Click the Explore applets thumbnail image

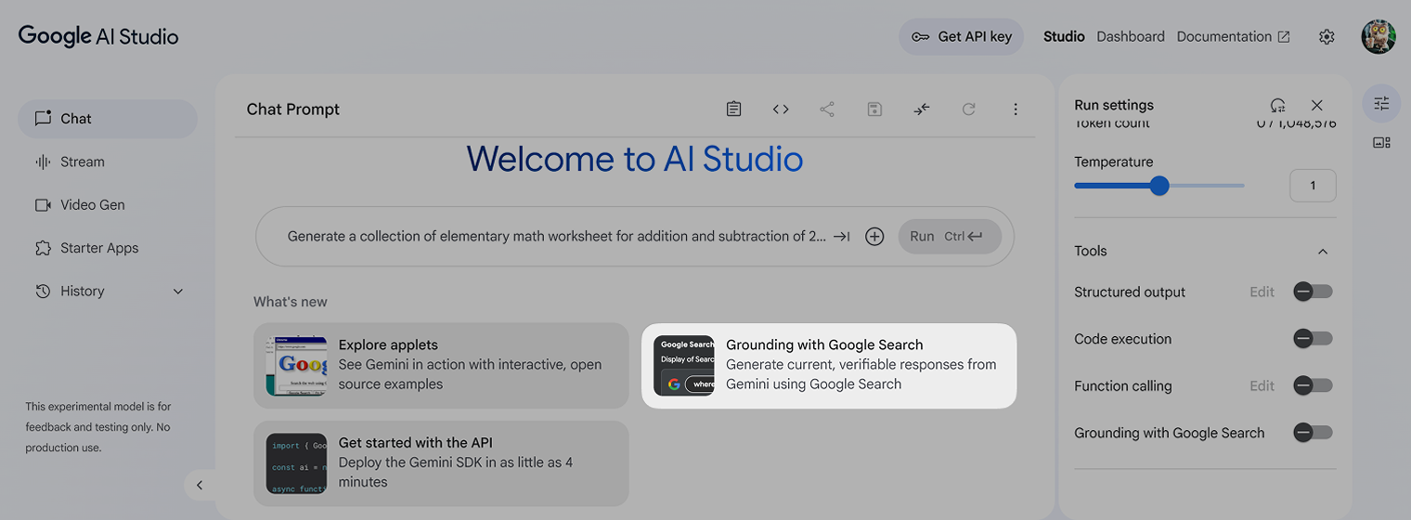[296, 366]
